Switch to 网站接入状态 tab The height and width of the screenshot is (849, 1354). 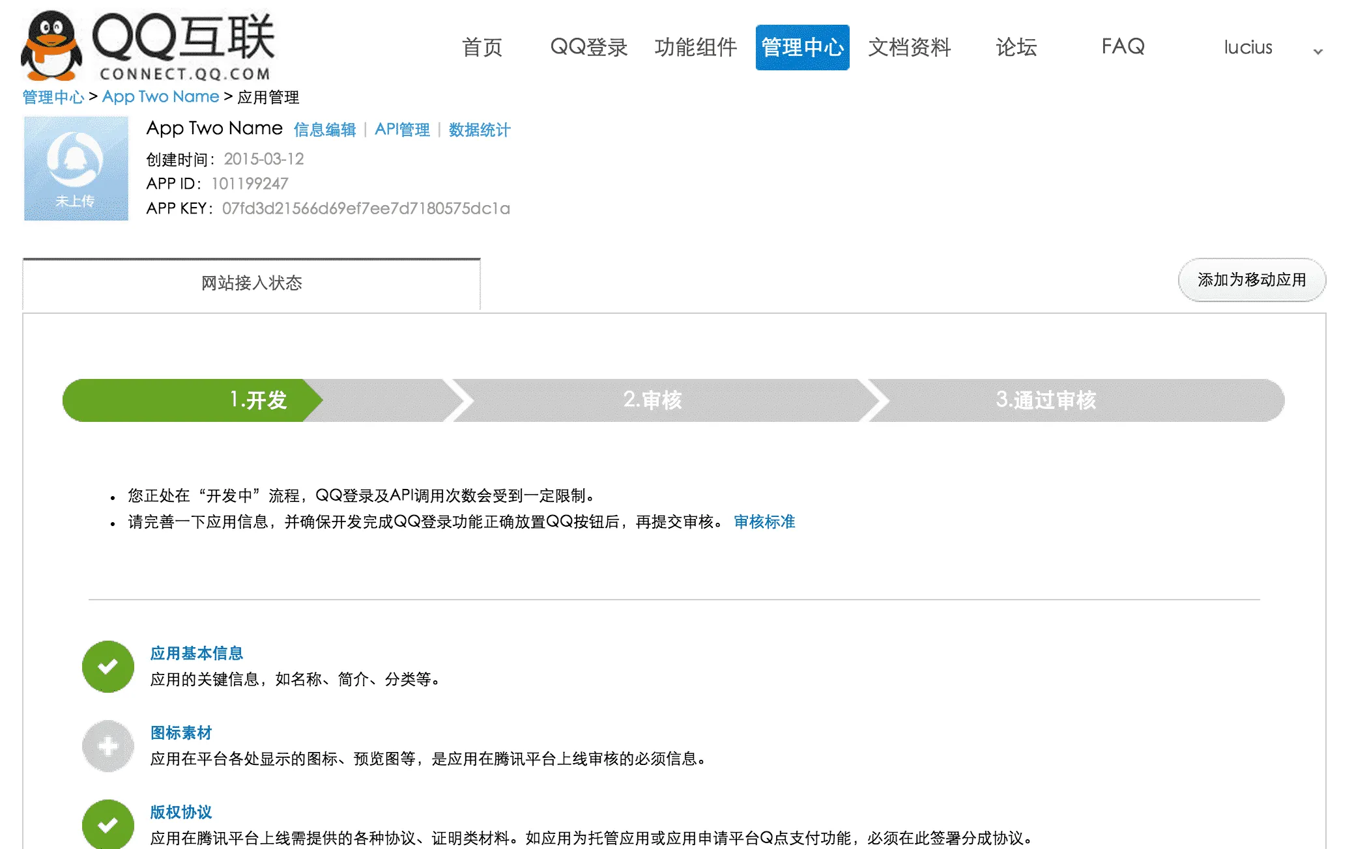pyautogui.click(x=252, y=283)
